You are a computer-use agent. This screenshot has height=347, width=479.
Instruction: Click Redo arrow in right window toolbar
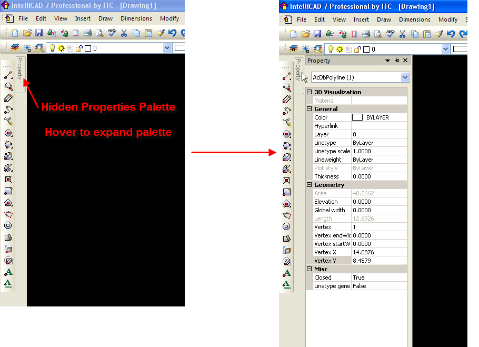click(463, 34)
